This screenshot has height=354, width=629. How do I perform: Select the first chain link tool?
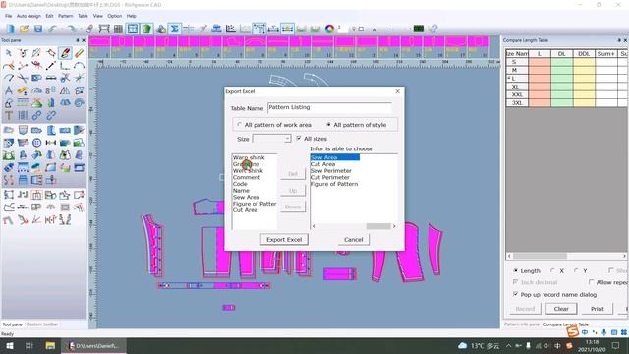(x=36, y=116)
